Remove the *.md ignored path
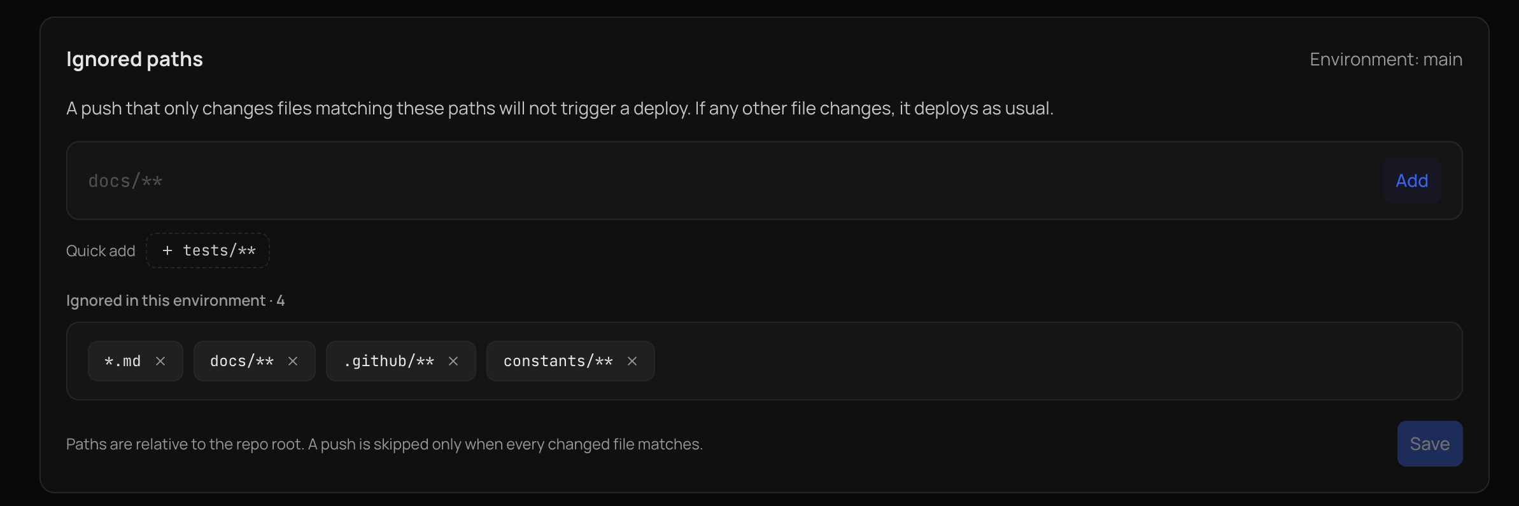This screenshot has height=506, width=1519. tap(160, 361)
